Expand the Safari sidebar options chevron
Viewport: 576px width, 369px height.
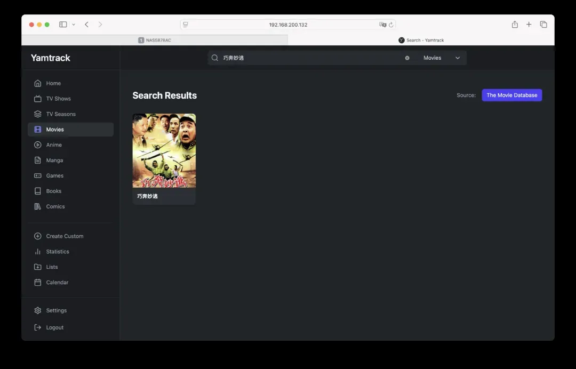pyautogui.click(x=74, y=25)
